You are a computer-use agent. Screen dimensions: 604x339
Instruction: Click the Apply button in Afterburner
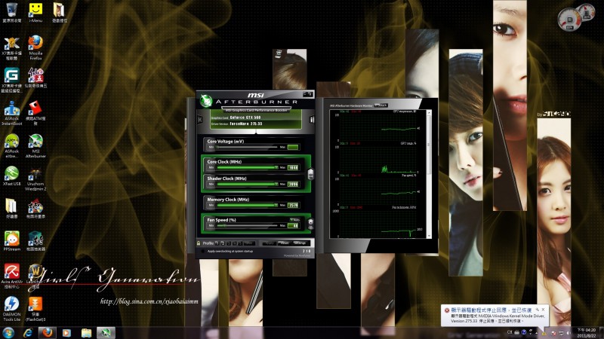270,243
